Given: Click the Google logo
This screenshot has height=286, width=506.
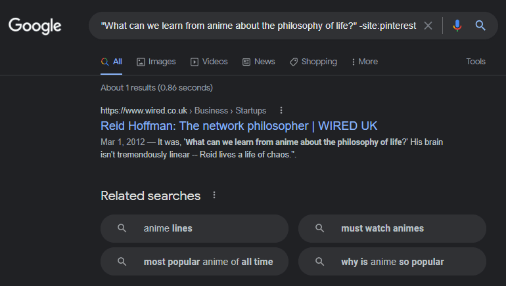Looking at the screenshot, I should point(35,26).
